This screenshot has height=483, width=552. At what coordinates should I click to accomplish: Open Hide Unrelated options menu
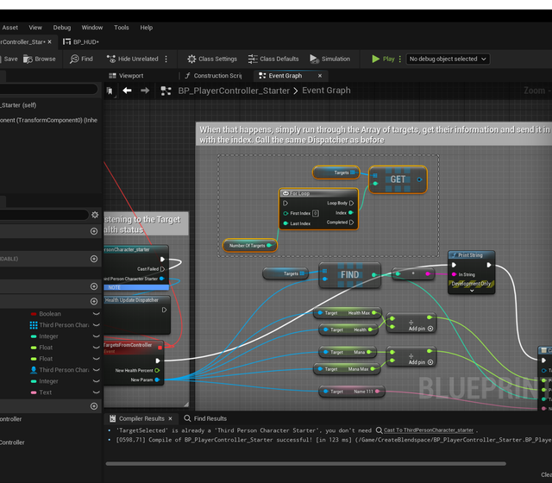[x=166, y=59]
